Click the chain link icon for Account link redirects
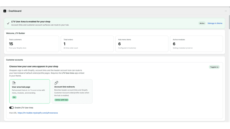 click(x=56, y=83)
